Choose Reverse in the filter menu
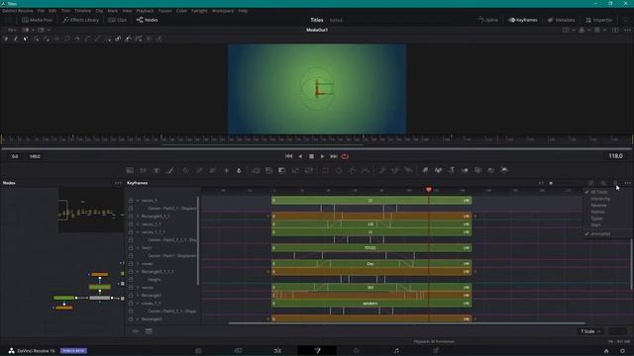Screen dimensions: 634x356 coord(598,206)
